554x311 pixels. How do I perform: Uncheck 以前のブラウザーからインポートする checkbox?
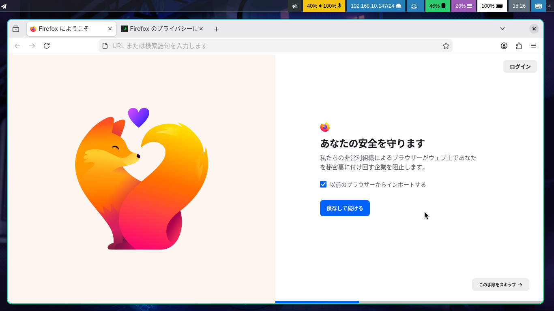point(323,184)
